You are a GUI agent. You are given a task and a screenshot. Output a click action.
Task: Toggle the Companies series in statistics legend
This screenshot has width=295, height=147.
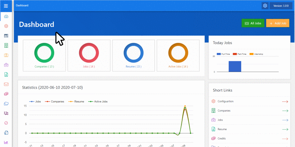click(x=55, y=101)
